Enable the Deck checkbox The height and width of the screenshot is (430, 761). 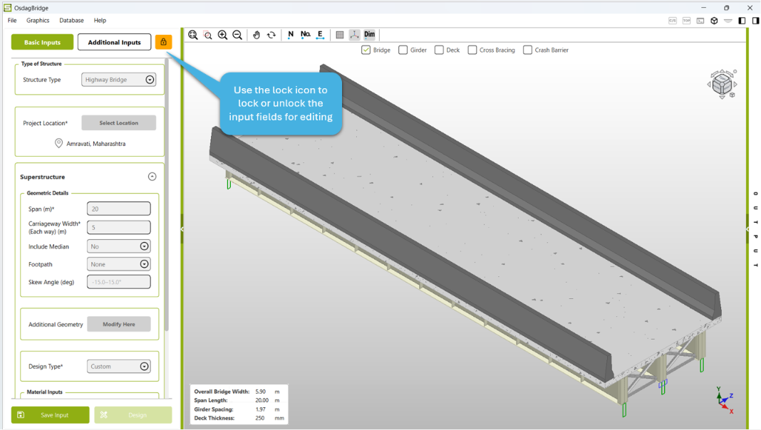tap(439, 50)
